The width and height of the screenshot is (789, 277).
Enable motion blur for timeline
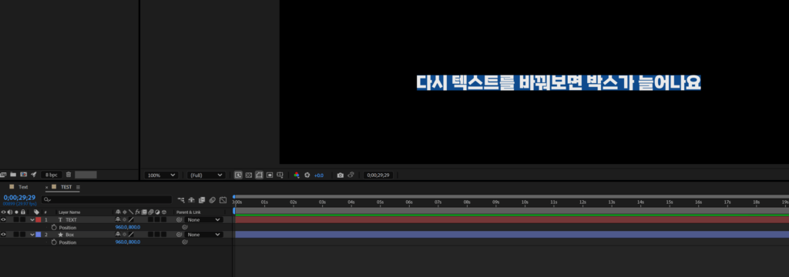(x=213, y=199)
